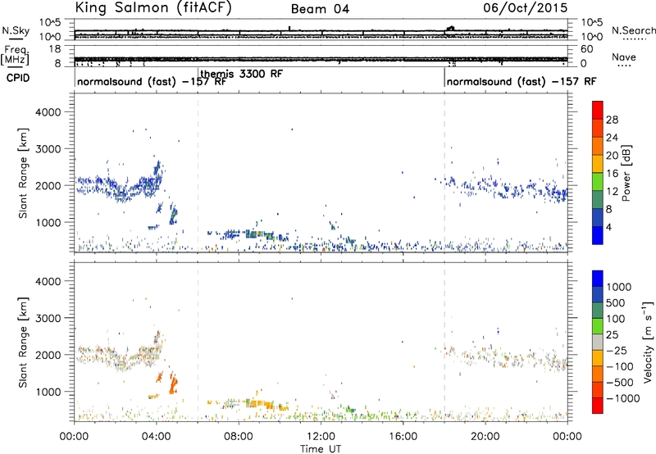This screenshot has height=454, width=656.
Task: Click the 16 tick label on Power colorbar
Action: coord(612,174)
